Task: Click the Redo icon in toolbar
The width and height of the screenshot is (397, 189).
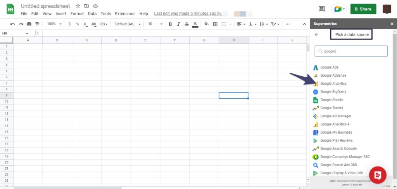Action: [x=21, y=24]
